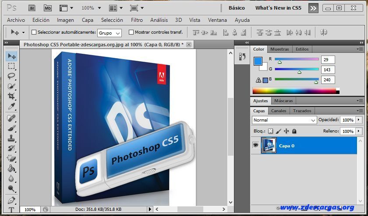The image size is (368, 216).
Task: Click the blue foreground color swatch
Action: click(258, 61)
